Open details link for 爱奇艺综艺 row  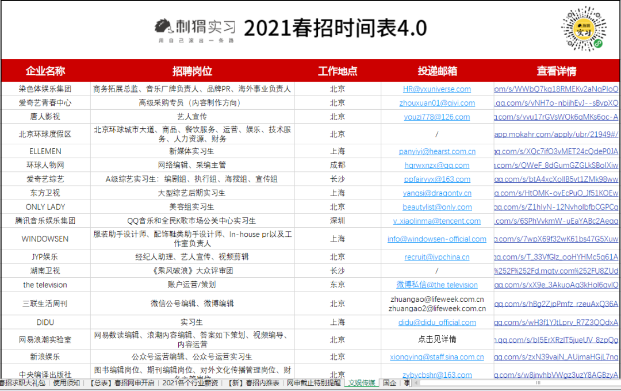pyautogui.click(x=556, y=179)
